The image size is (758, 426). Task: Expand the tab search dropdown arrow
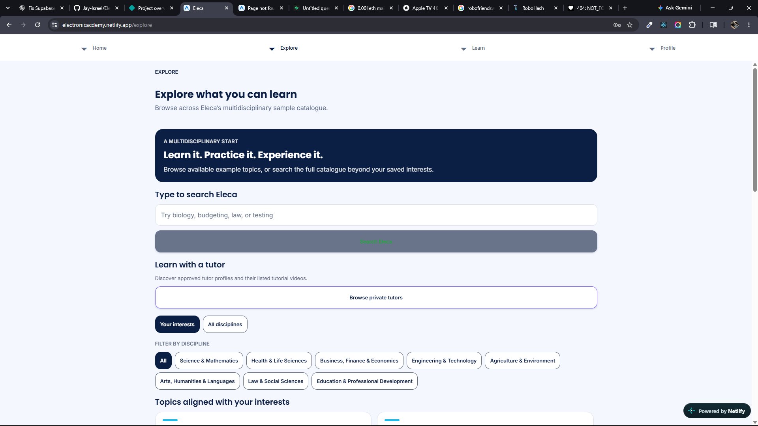coord(8,8)
